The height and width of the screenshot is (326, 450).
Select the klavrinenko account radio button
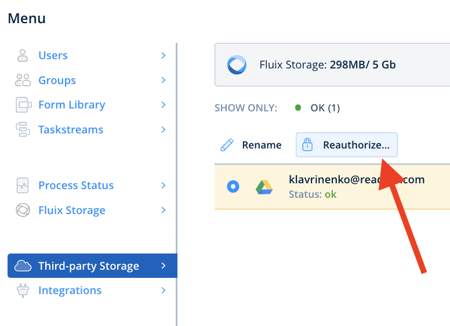click(x=233, y=187)
